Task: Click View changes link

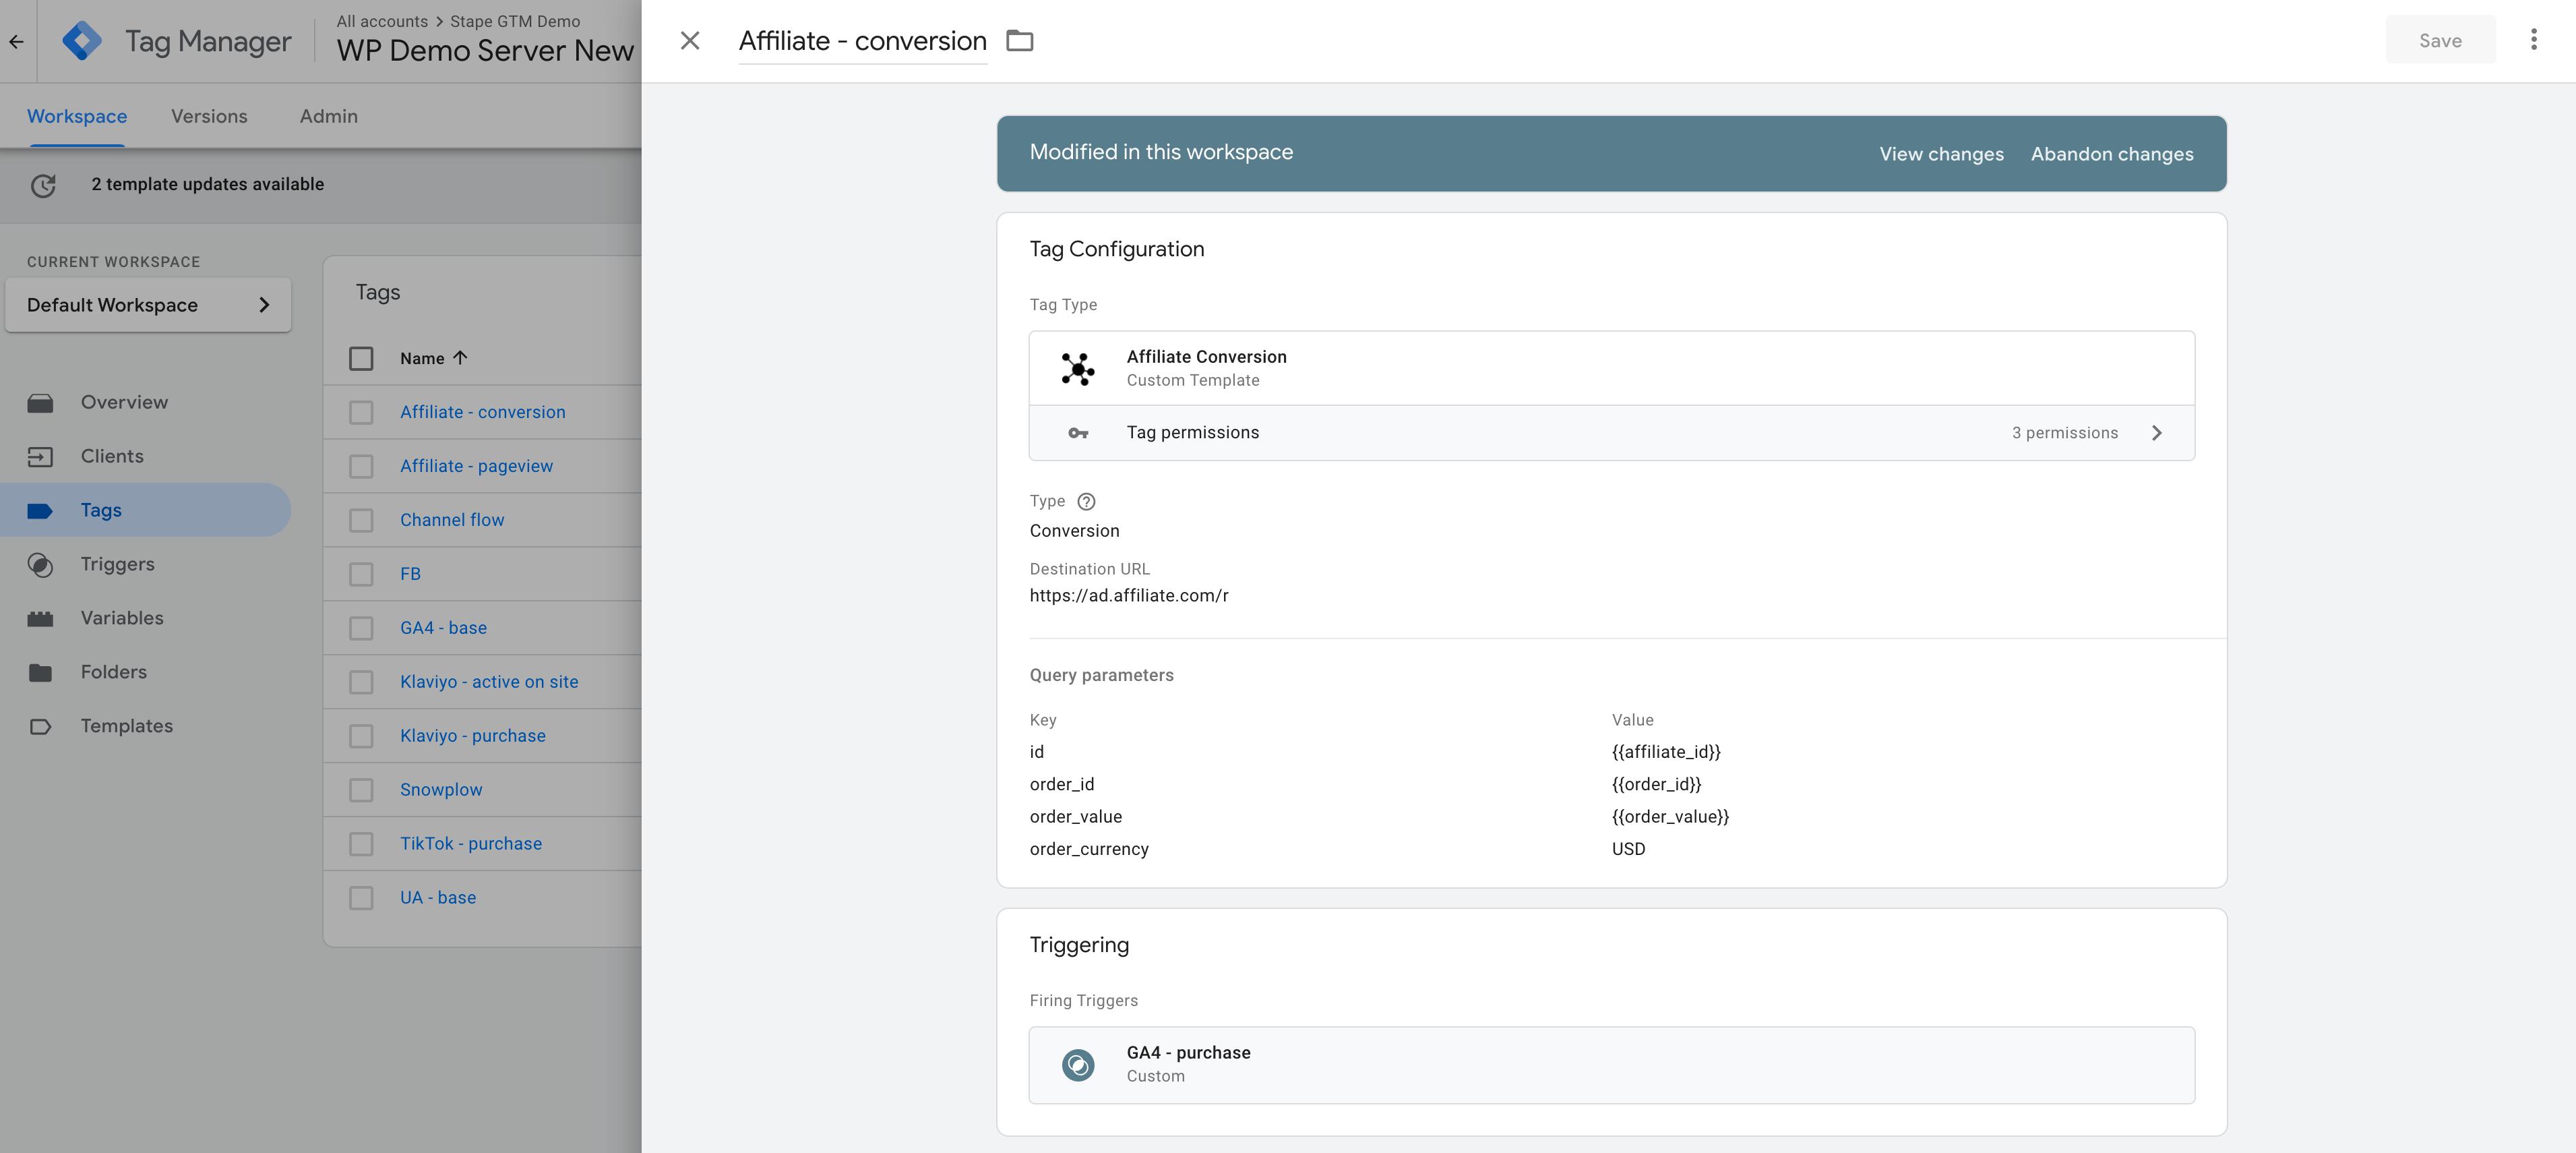Action: [x=1941, y=154]
